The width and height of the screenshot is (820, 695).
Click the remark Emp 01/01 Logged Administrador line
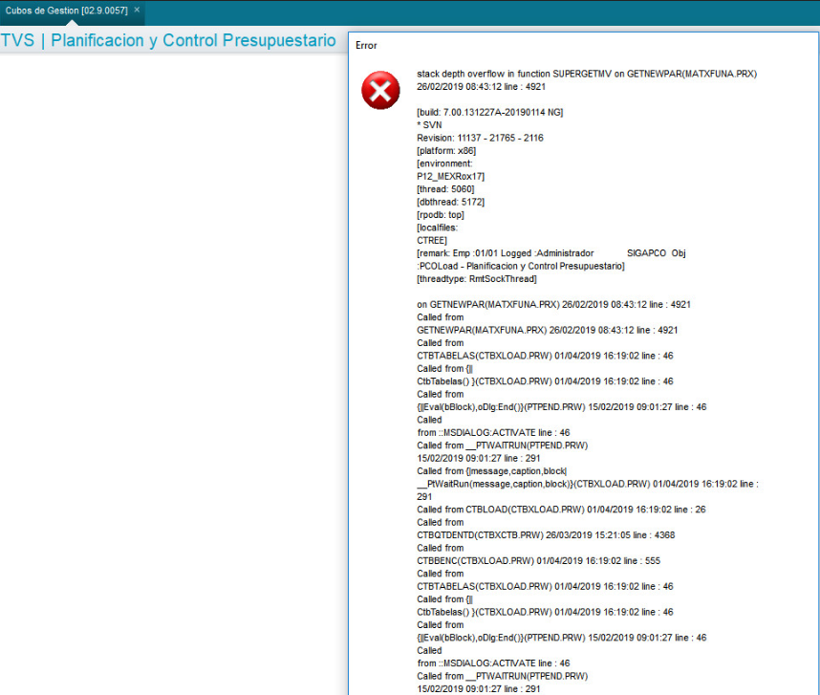[x=551, y=253]
